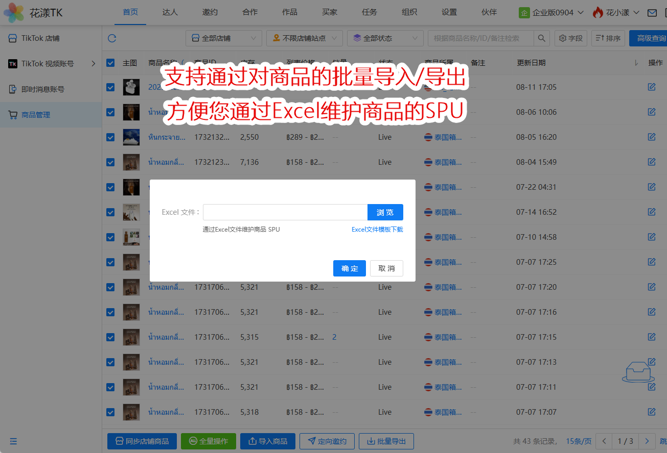The image size is (667, 453).
Task: Click edit icon for 08-11 17:05 row
Action: point(652,87)
